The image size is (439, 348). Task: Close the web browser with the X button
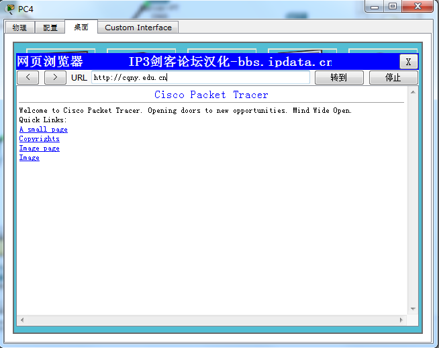(409, 62)
